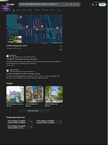Open the Google apps grid
This screenshot has width=109, height=145.
pos(97,5)
